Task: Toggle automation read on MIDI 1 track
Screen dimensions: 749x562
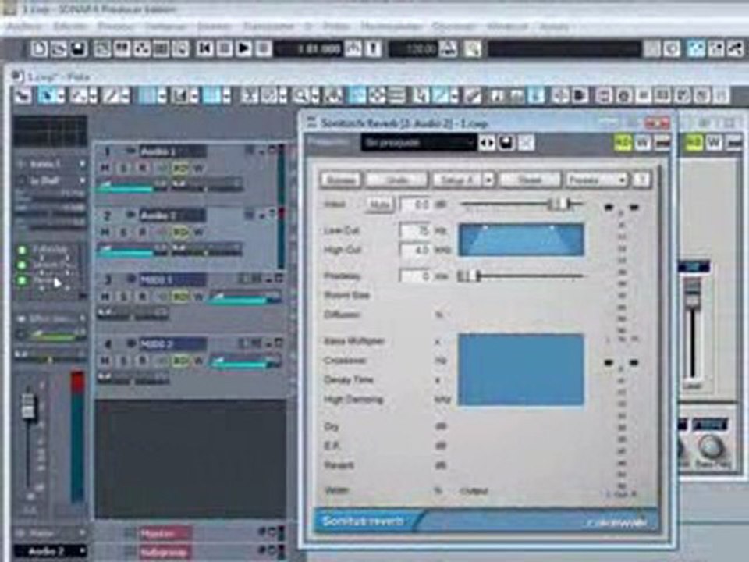Action: coord(180,297)
